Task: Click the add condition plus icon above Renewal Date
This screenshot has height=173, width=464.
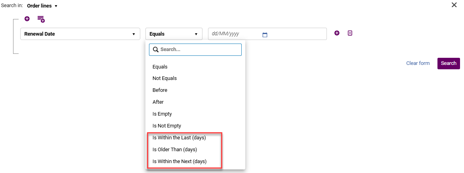Action: [x=27, y=19]
